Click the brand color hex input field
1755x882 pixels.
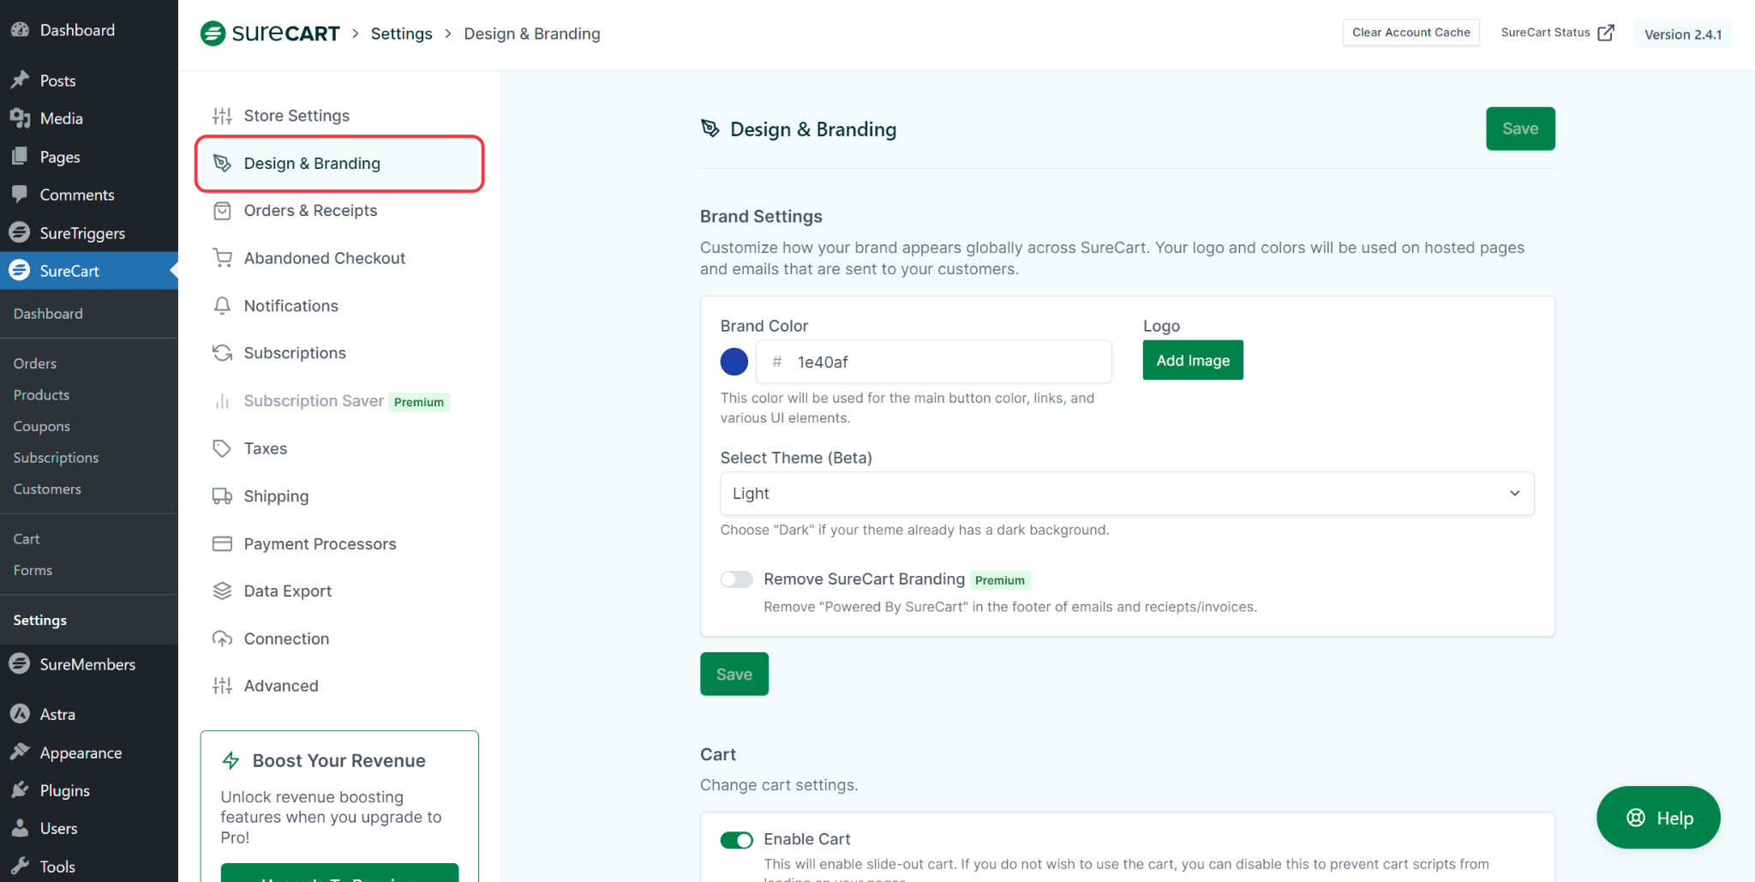click(934, 362)
